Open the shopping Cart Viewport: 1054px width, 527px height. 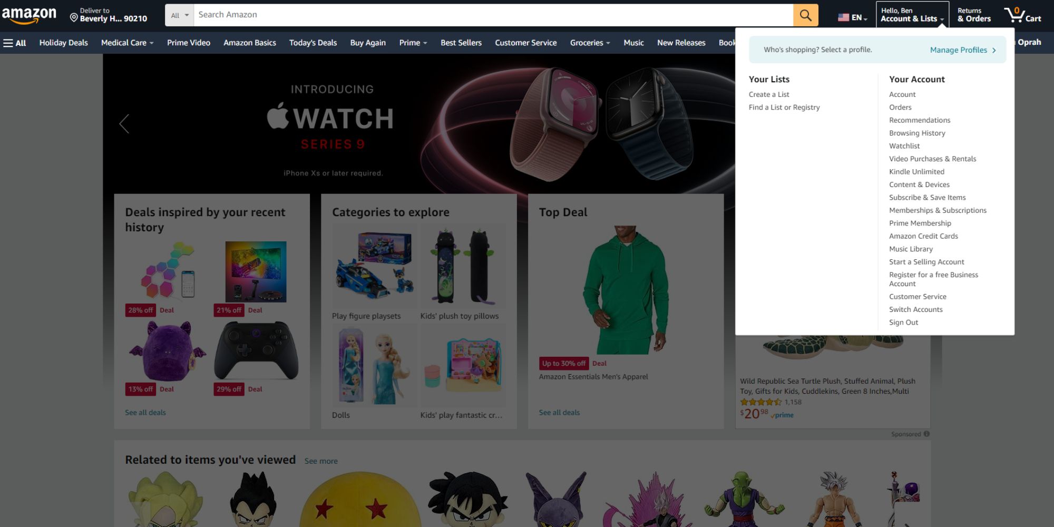click(1022, 14)
